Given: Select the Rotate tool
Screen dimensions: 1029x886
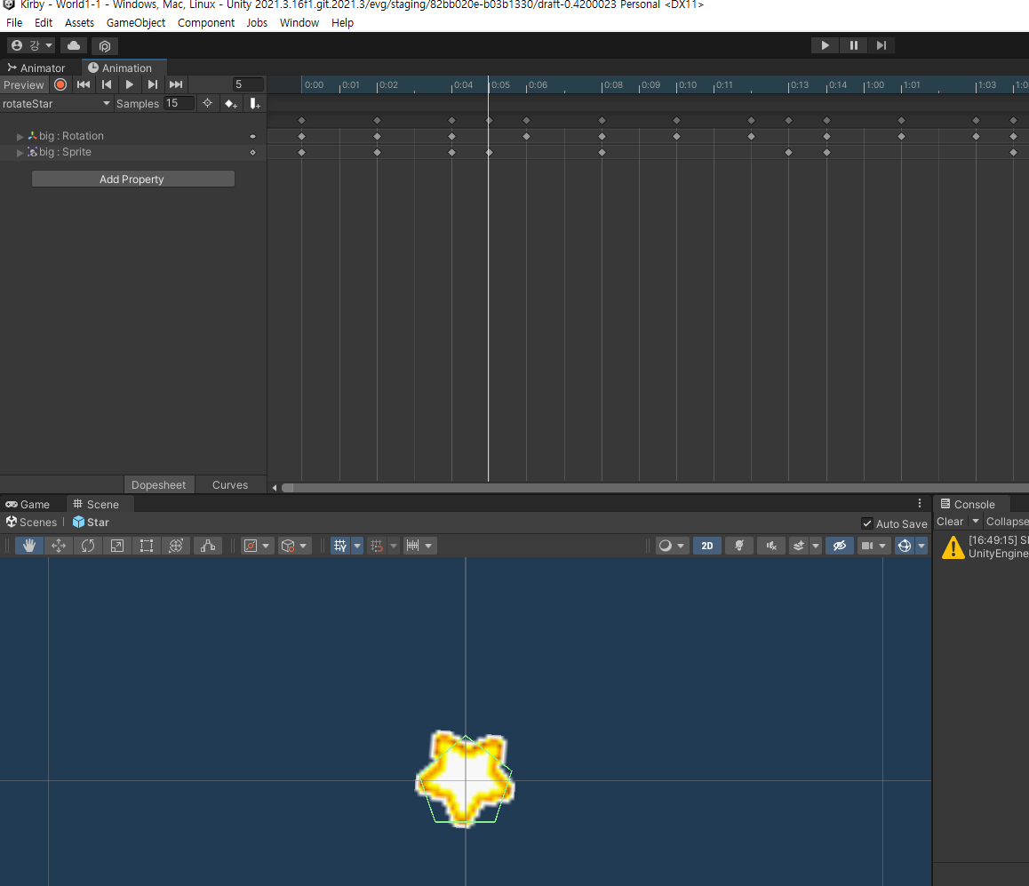Looking at the screenshot, I should point(88,546).
